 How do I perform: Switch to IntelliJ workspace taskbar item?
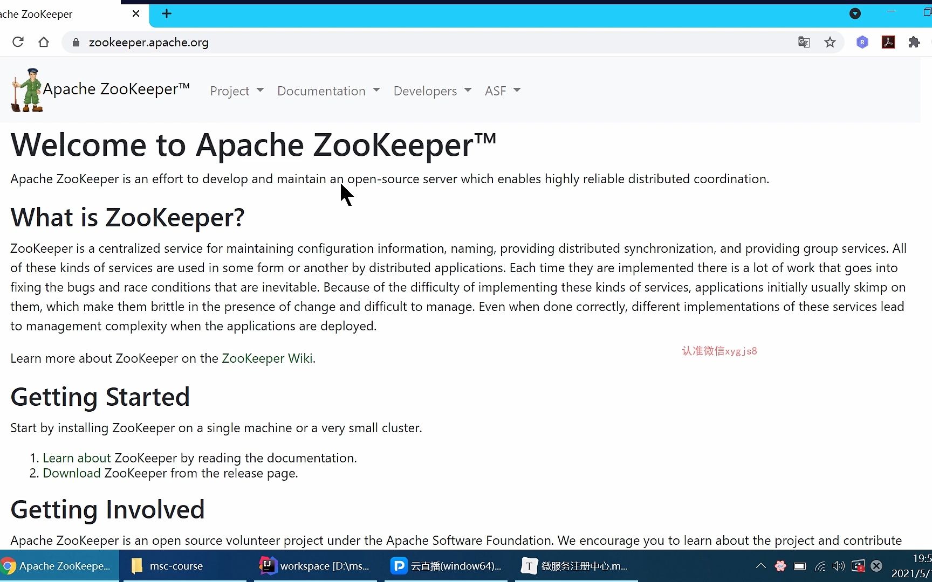pyautogui.click(x=315, y=566)
